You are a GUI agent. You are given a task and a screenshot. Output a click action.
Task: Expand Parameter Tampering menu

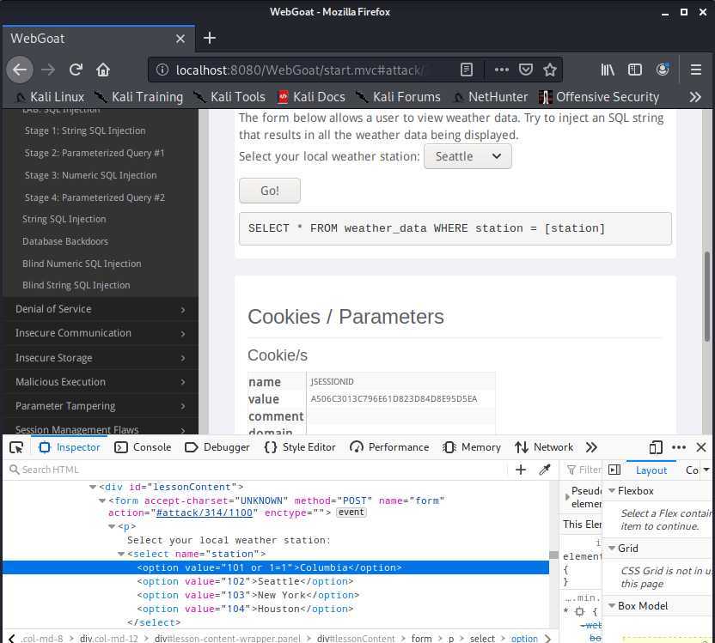[x=101, y=406]
